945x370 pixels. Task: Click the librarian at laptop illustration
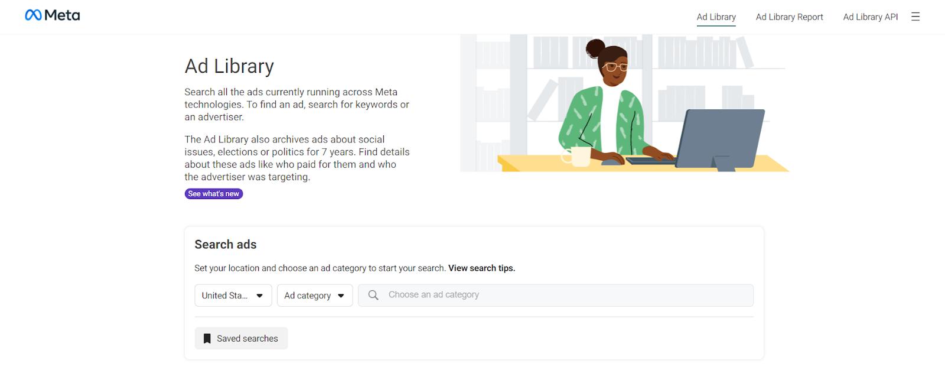point(624,103)
